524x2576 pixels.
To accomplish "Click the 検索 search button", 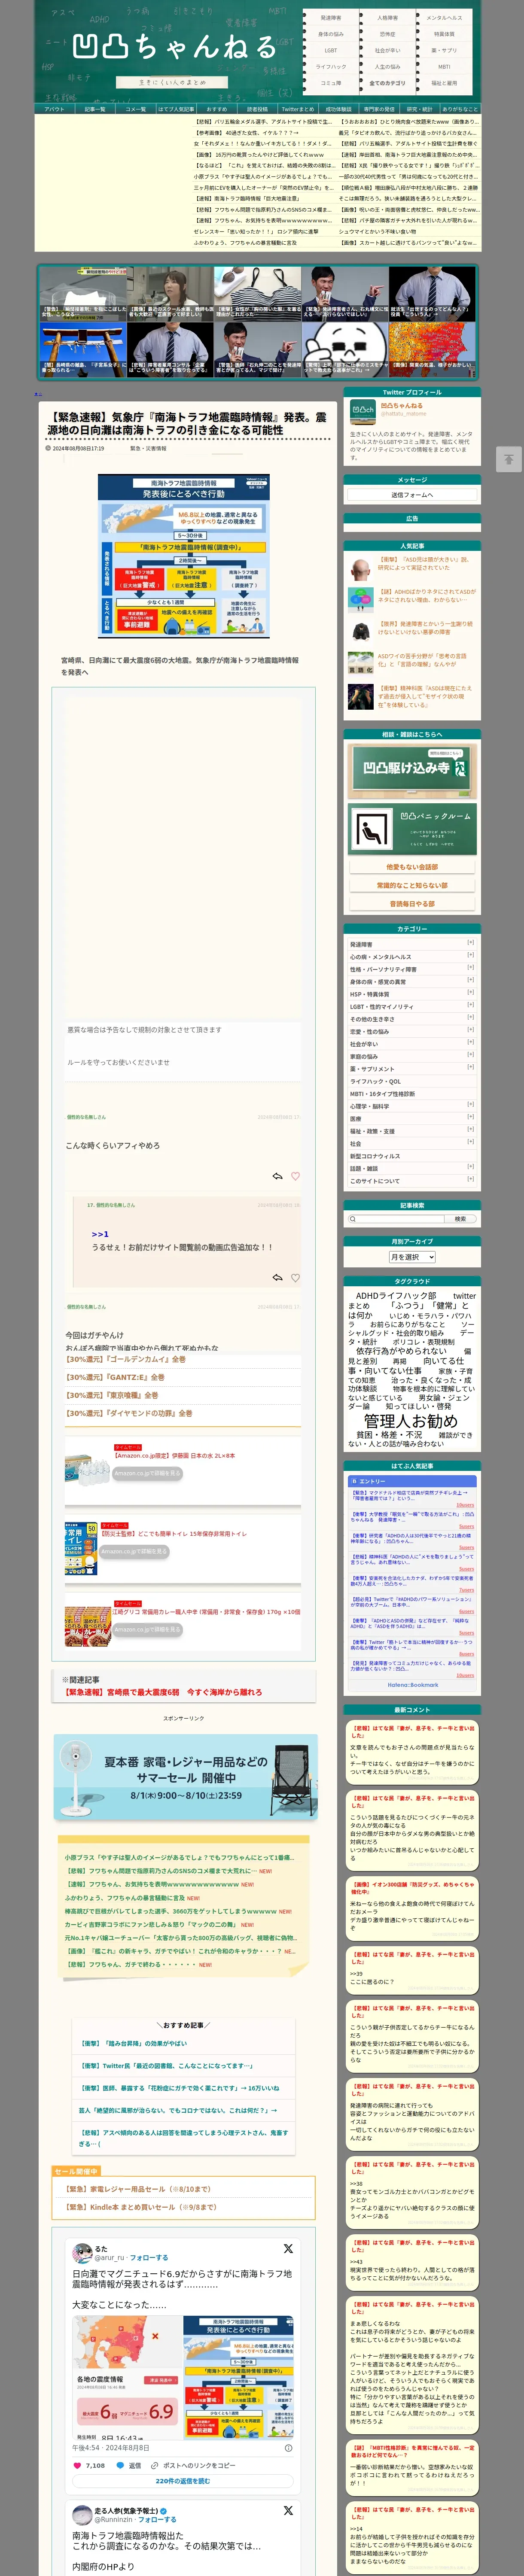I will click(460, 1219).
